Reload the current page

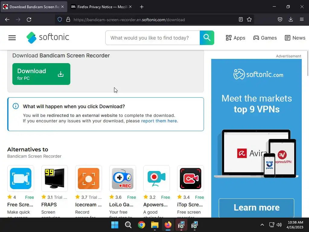pos(29,20)
